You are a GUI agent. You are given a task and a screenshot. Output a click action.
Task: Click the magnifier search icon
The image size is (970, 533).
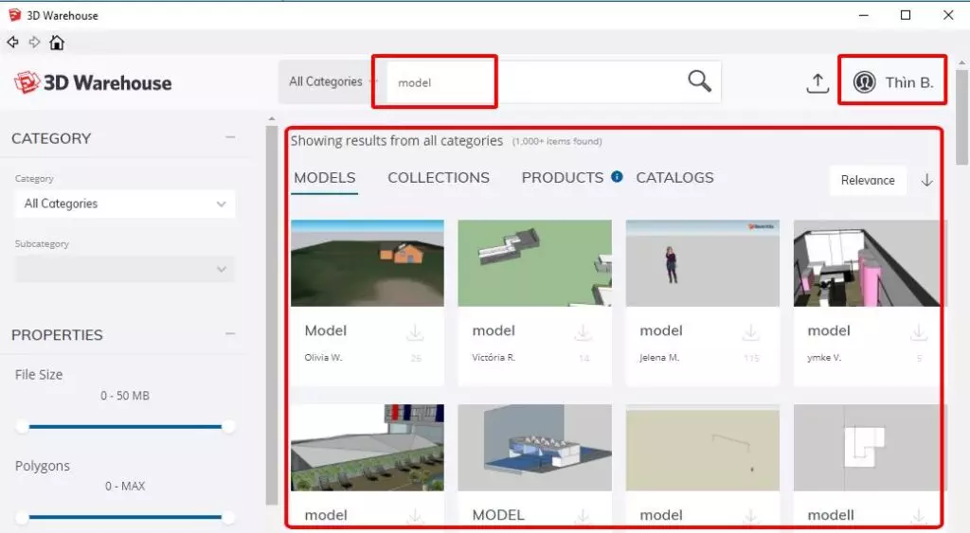point(699,81)
